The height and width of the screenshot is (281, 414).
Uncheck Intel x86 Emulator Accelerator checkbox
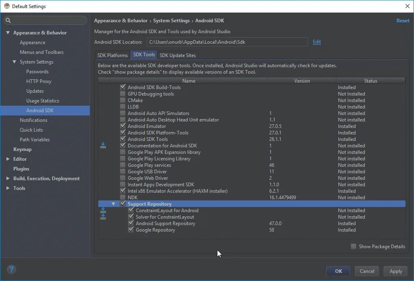pyautogui.click(x=123, y=191)
